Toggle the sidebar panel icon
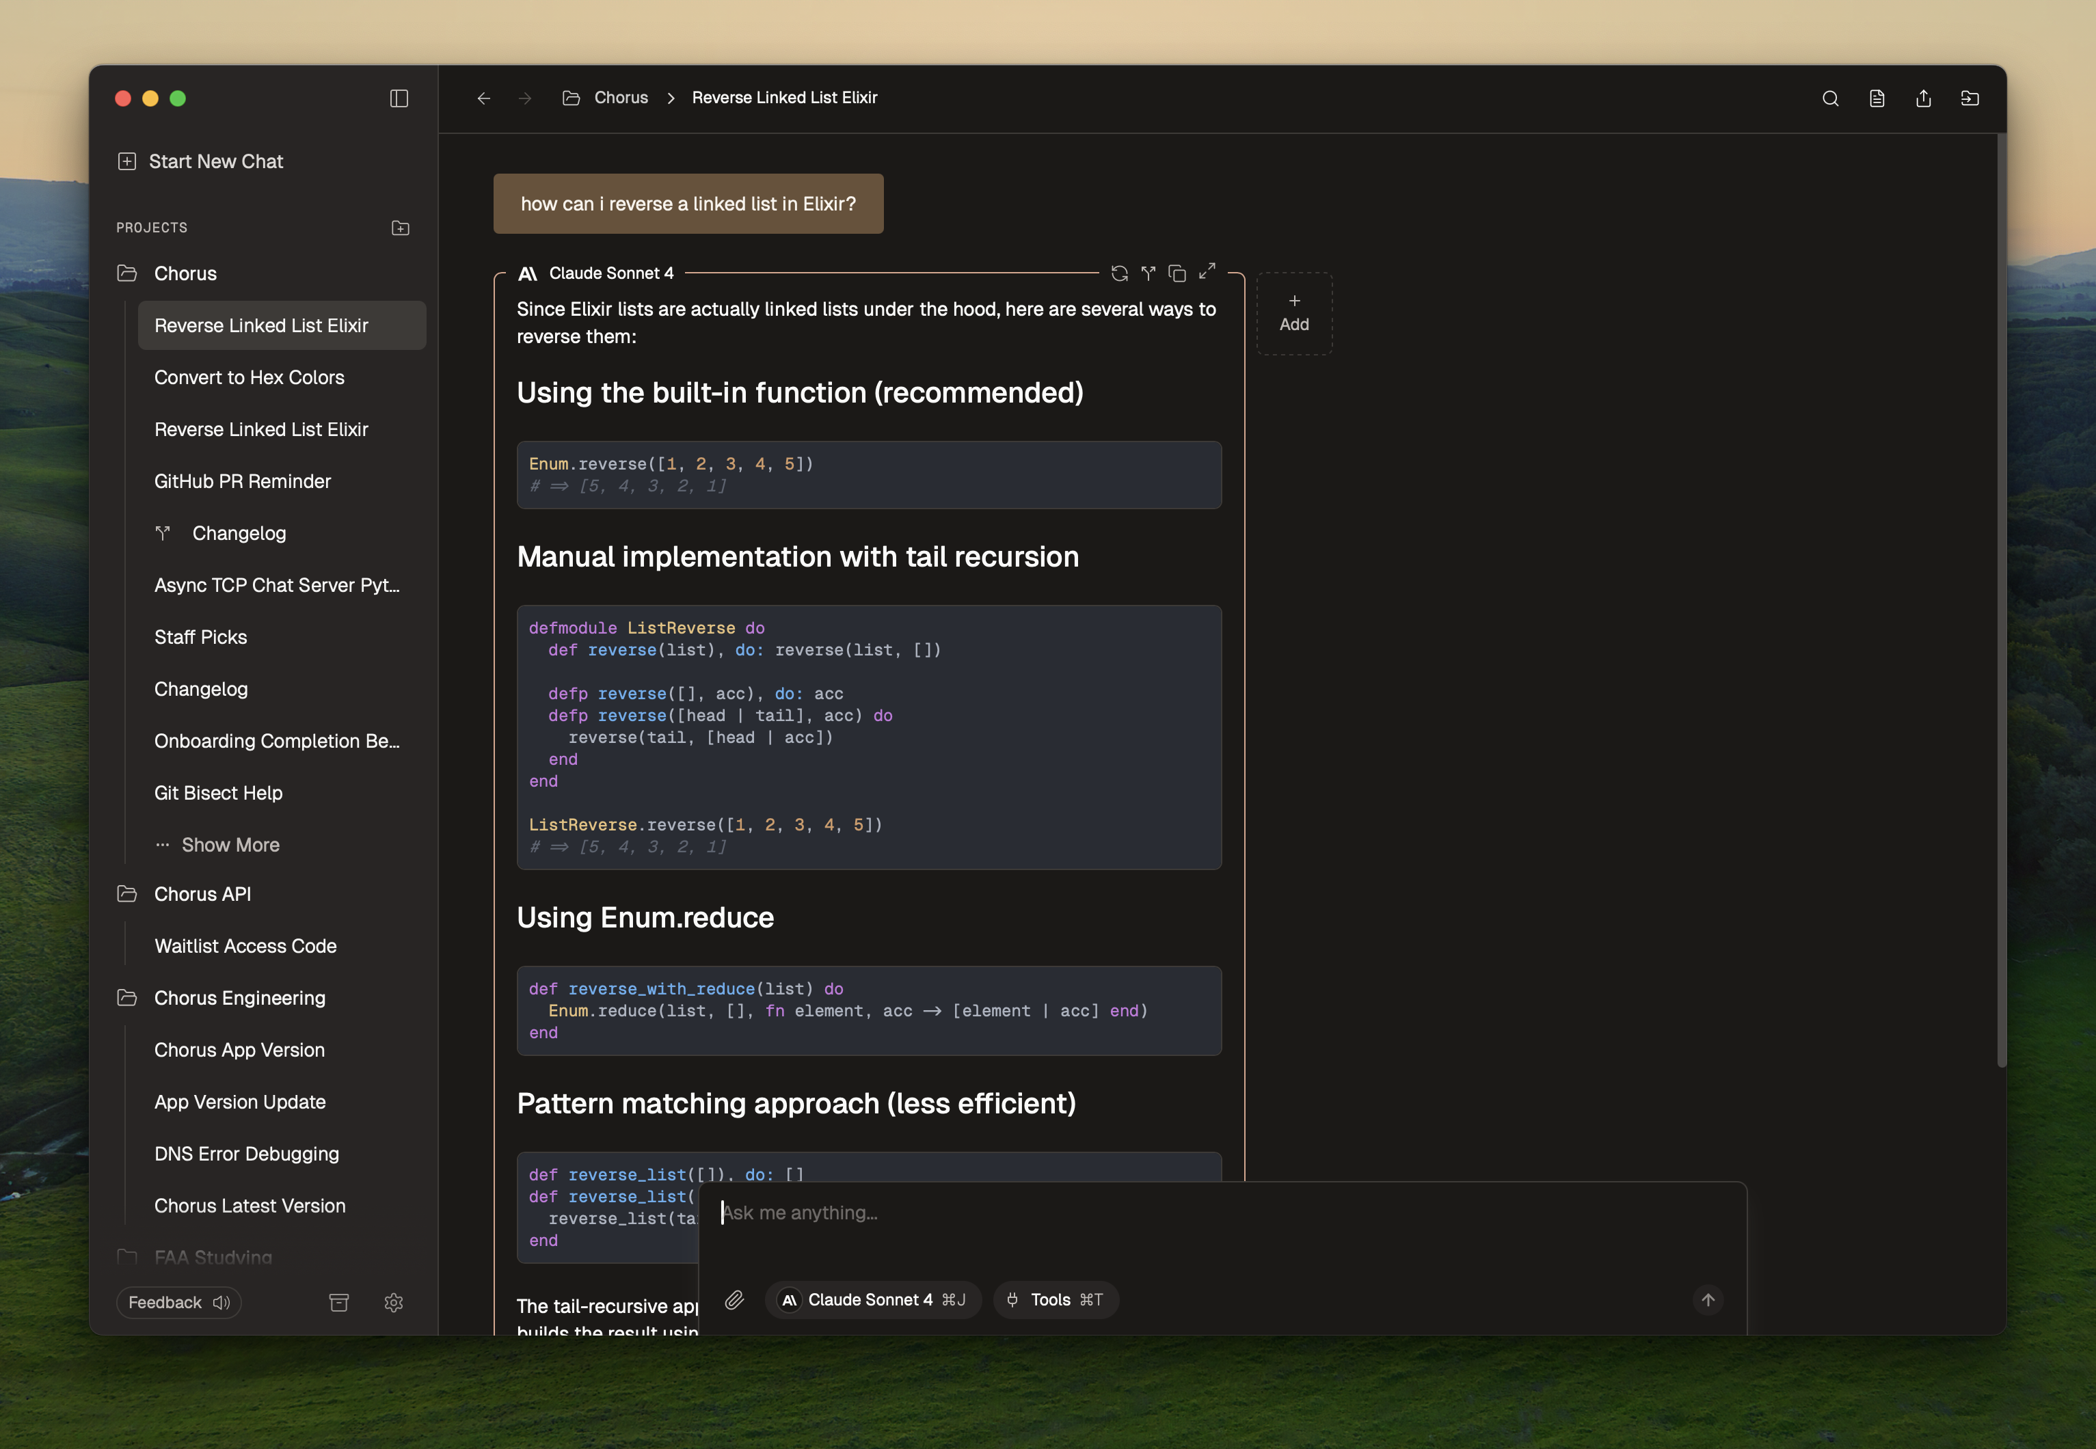The image size is (2096, 1449). (399, 98)
